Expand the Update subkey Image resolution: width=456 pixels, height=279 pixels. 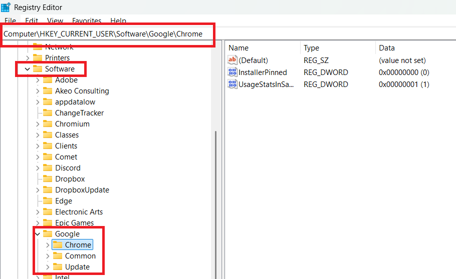click(x=48, y=267)
